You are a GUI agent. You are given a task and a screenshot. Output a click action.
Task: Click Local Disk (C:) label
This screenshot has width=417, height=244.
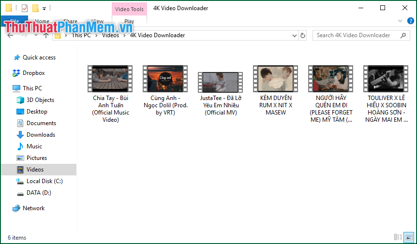click(45, 181)
